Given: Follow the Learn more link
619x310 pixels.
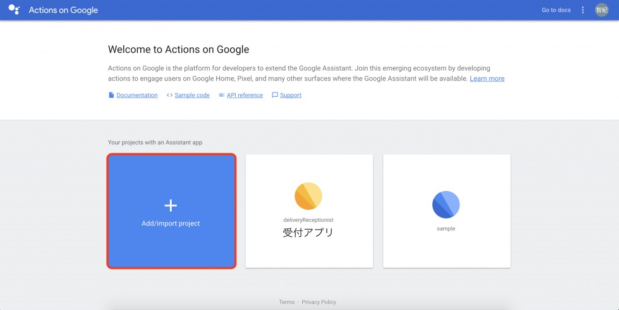Looking at the screenshot, I should (x=487, y=79).
